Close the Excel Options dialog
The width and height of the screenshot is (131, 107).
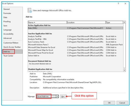point(125,4)
